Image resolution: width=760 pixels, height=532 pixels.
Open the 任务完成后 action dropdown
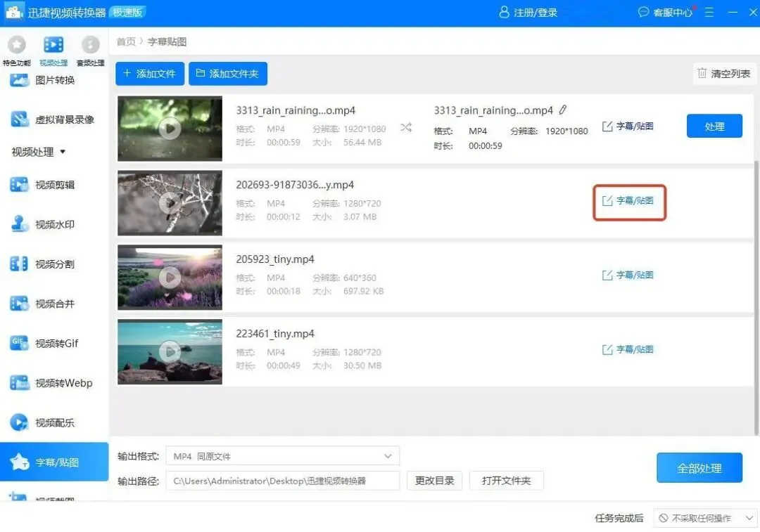(x=705, y=519)
